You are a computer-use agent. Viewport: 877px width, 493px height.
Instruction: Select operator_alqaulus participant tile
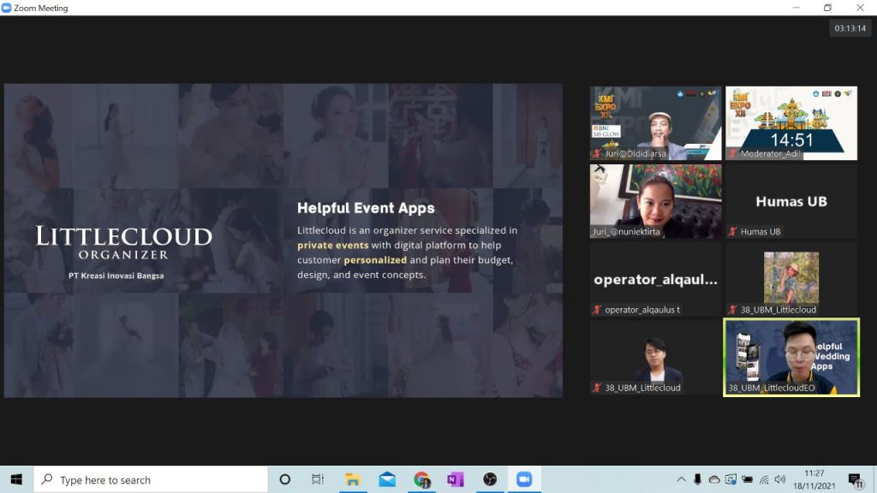point(655,280)
